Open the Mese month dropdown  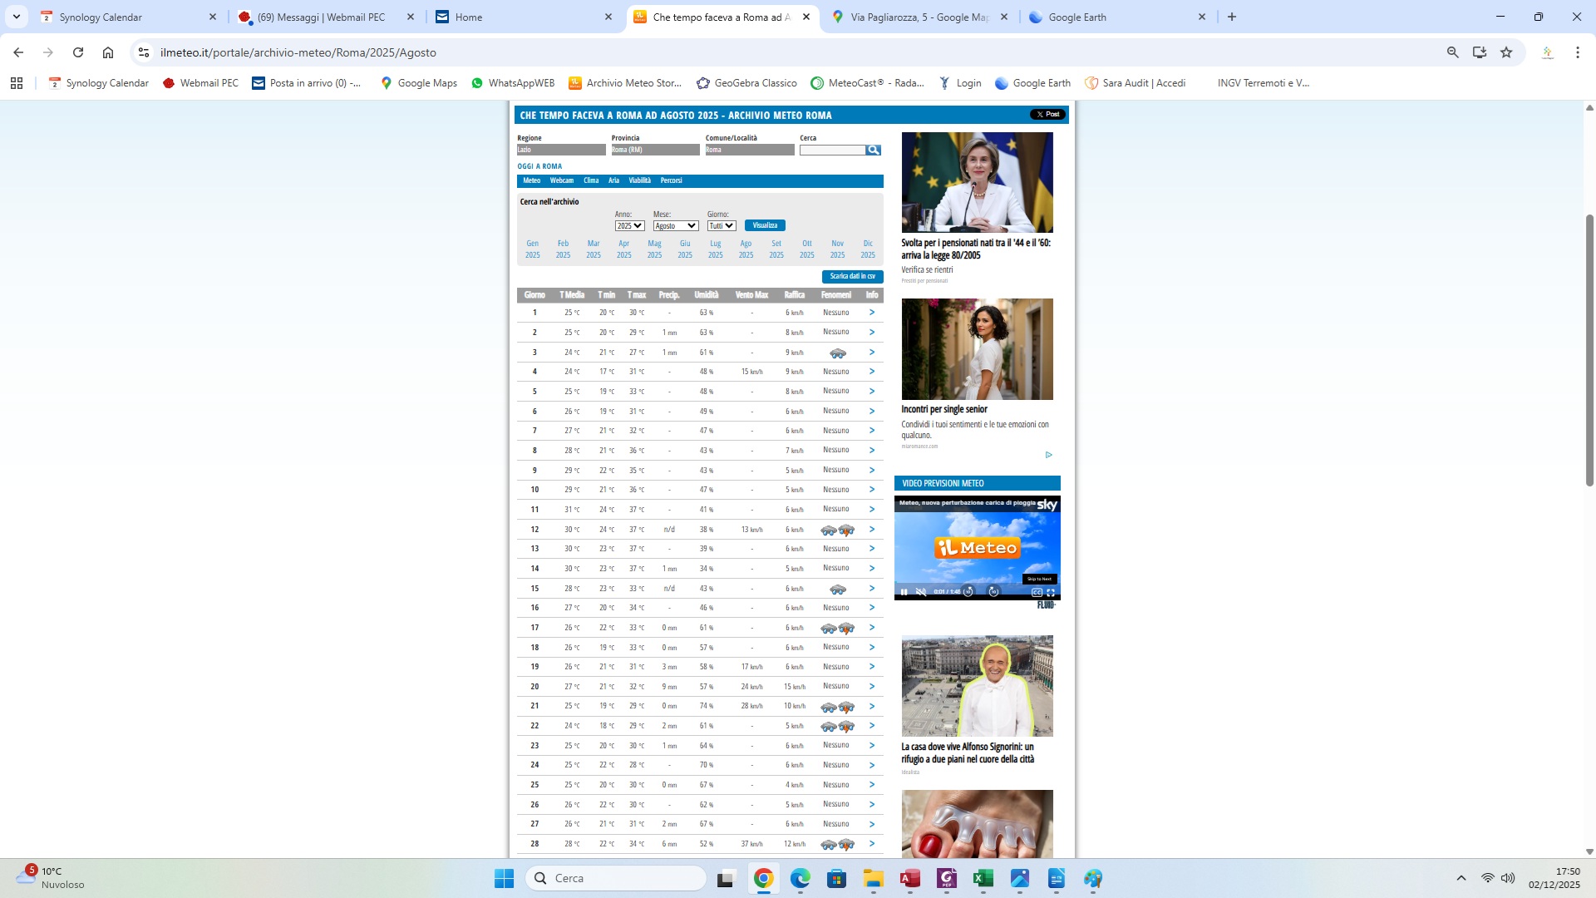pyautogui.click(x=675, y=226)
